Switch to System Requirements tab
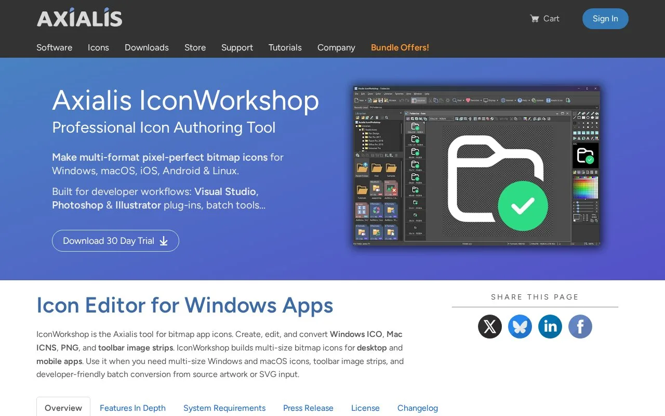The width and height of the screenshot is (665, 416). [x=224, y=408]
